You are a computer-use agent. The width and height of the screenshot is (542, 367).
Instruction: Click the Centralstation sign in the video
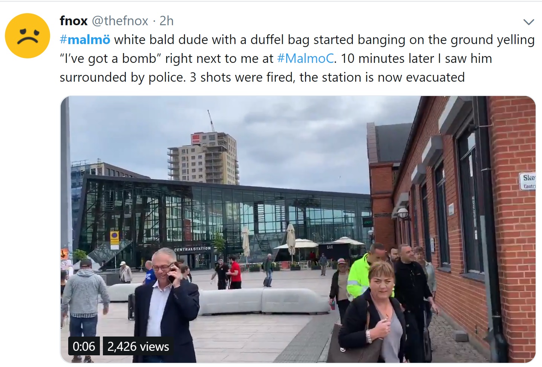(192, 249)
